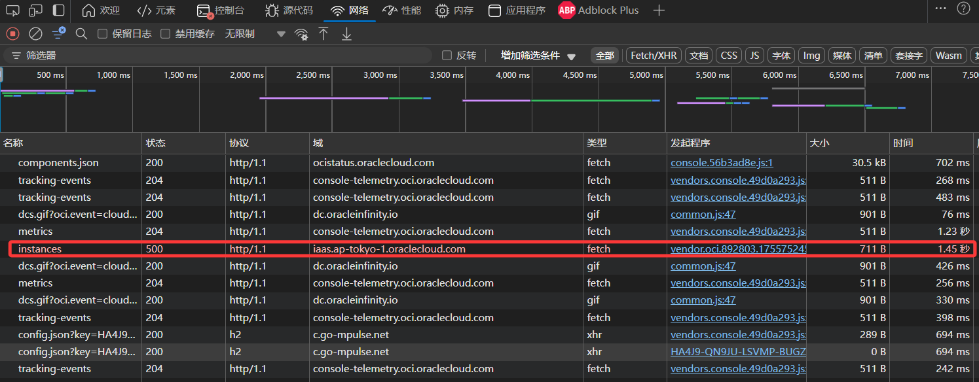This screenshot has height=382, width=979.
Task: Stop recording network log
Action: [x=12, y=33]
